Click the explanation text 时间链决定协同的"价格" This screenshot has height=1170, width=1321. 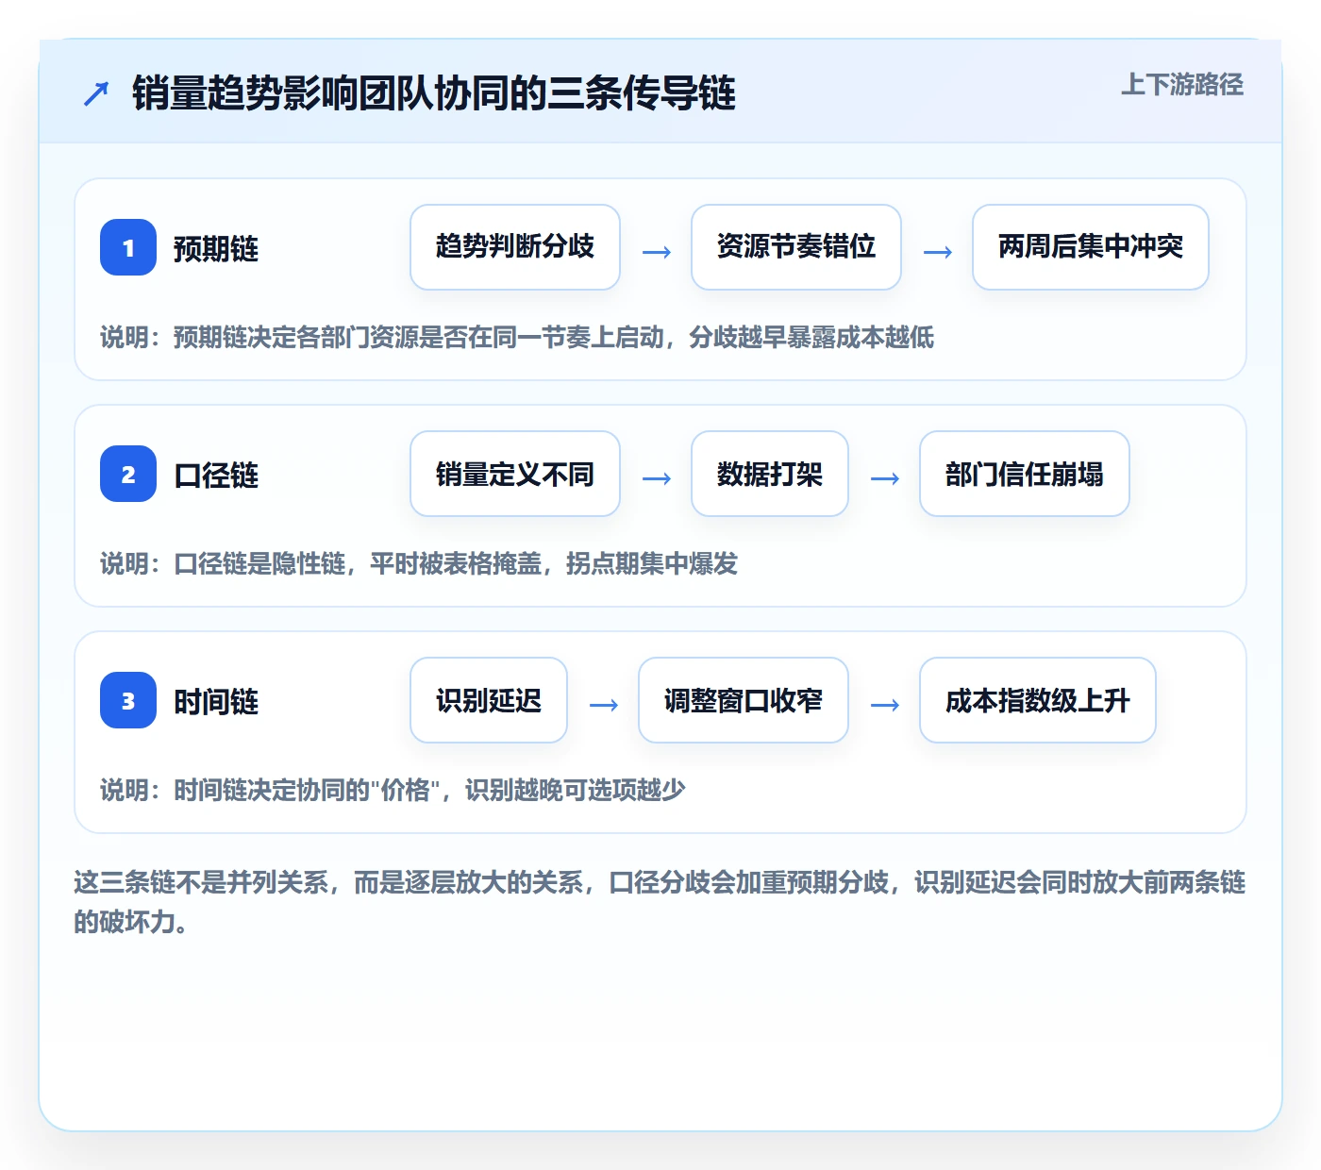pos(393,791)
